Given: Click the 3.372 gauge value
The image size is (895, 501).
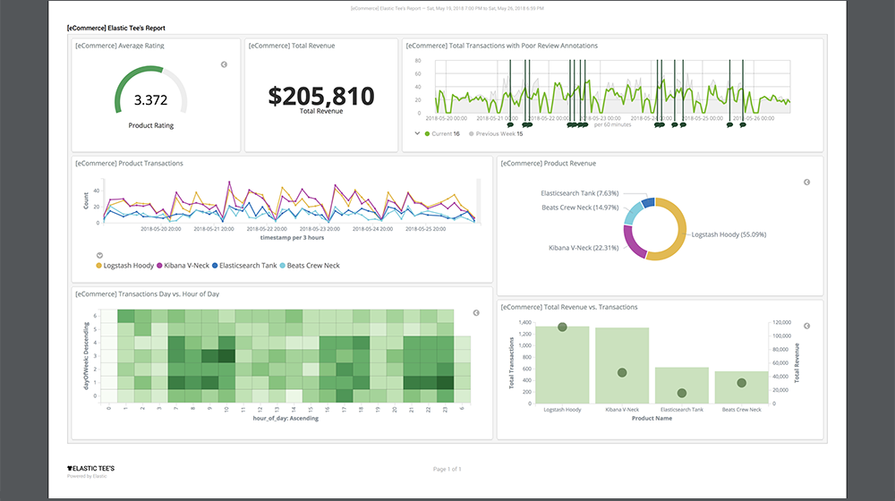Looking at the screenshot, I should 150,100.
